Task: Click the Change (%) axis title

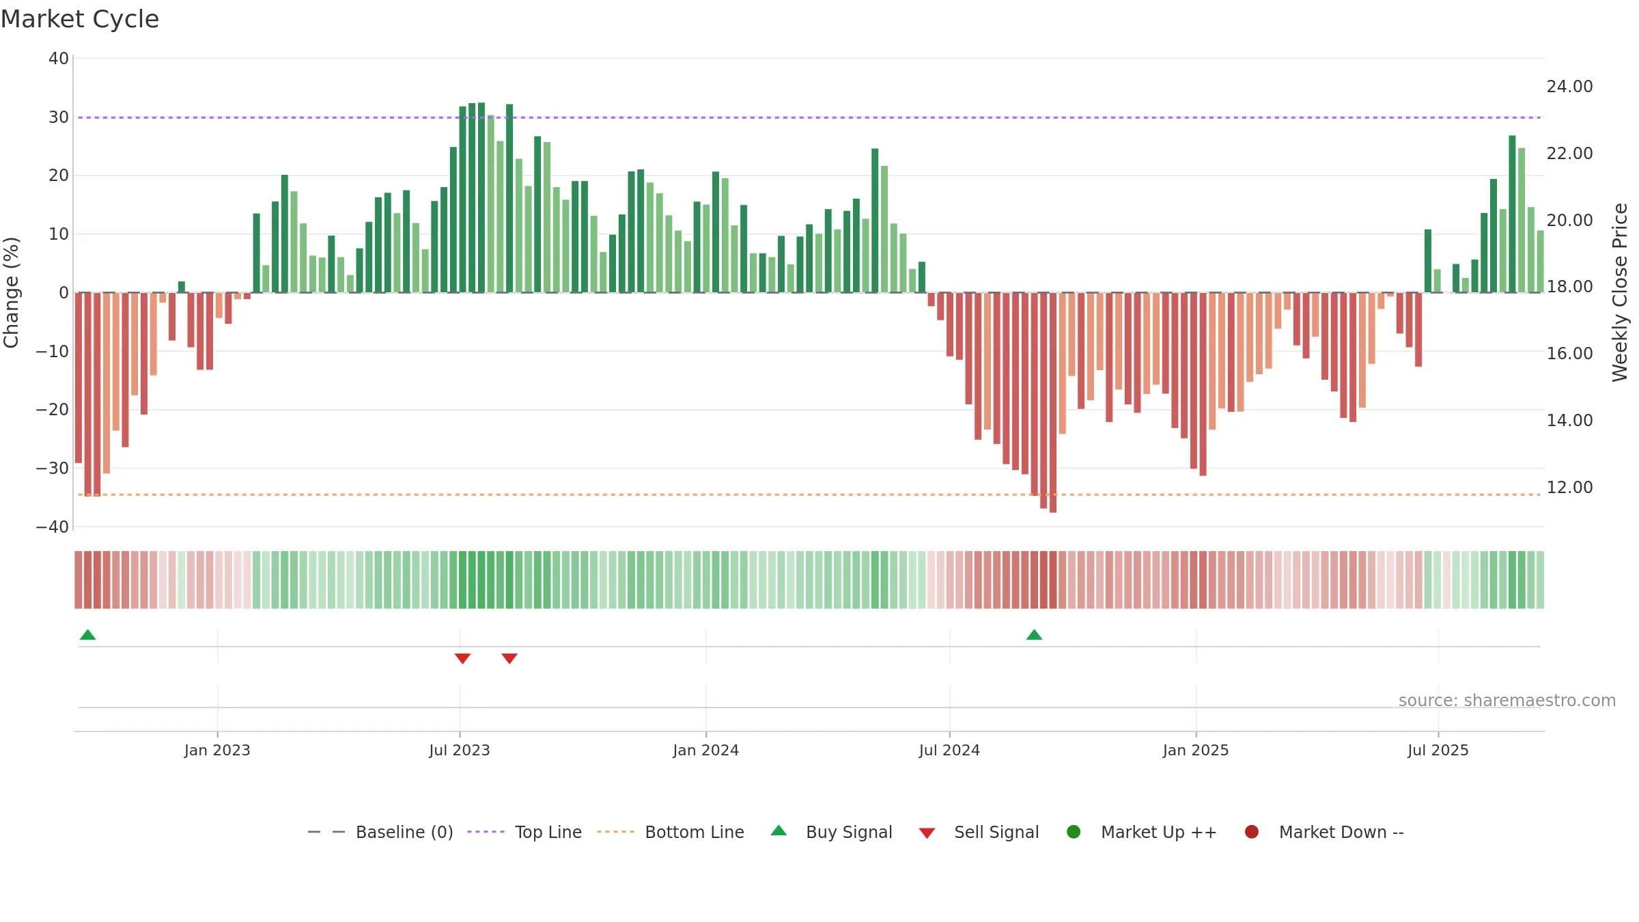Action: pyautogui.click(x=11, y=292)
